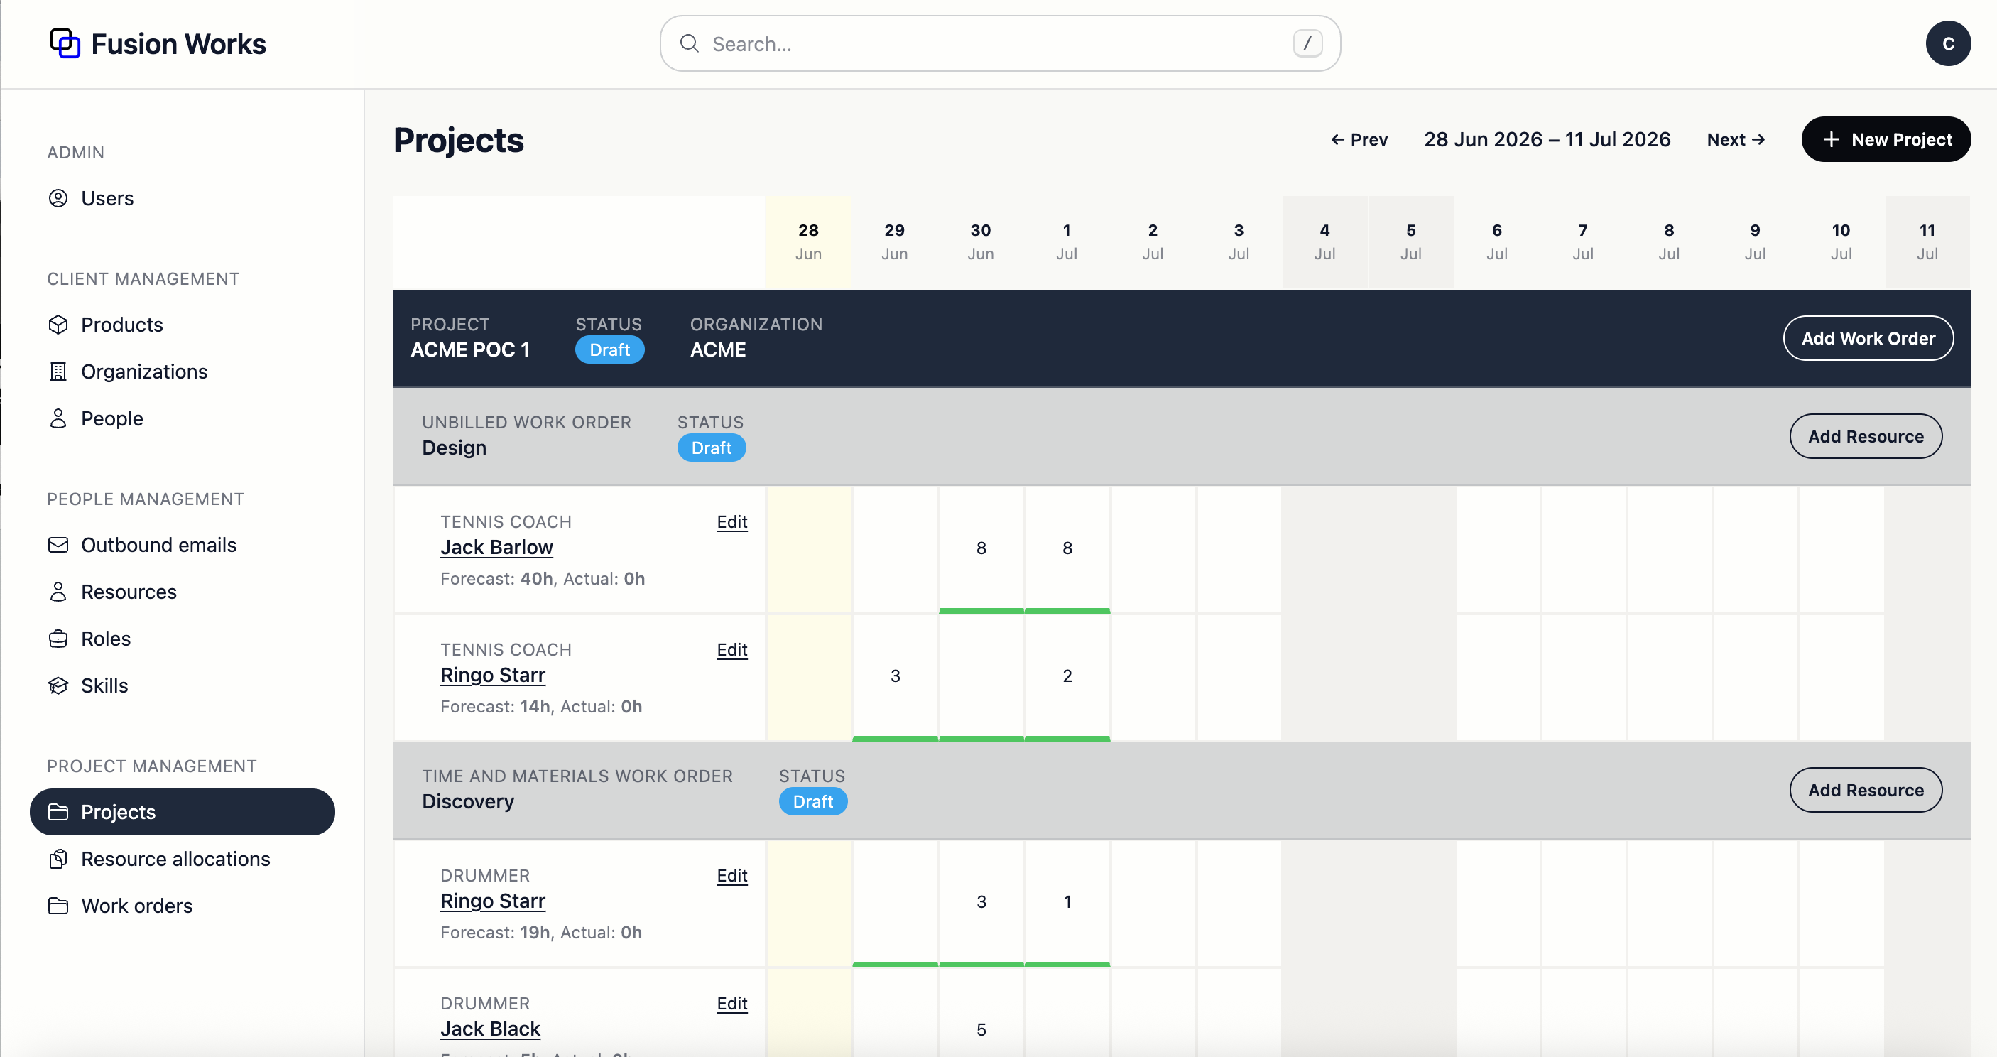1997x1057 pixels.
Task: Open Jack Black's resource link
Action: (x=490, y=1029)
